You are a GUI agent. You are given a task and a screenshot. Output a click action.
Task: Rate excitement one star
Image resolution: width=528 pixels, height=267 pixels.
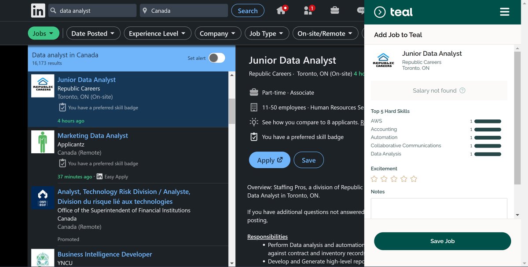click(x=374, y=179)
